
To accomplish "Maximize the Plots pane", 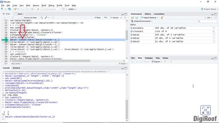I will pos(215,58).
